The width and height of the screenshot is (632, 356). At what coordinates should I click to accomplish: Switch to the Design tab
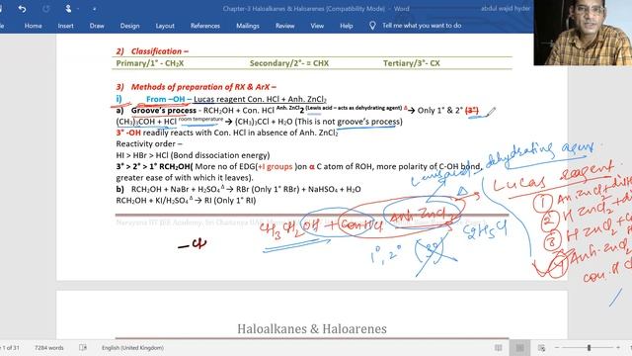point(129,26)
